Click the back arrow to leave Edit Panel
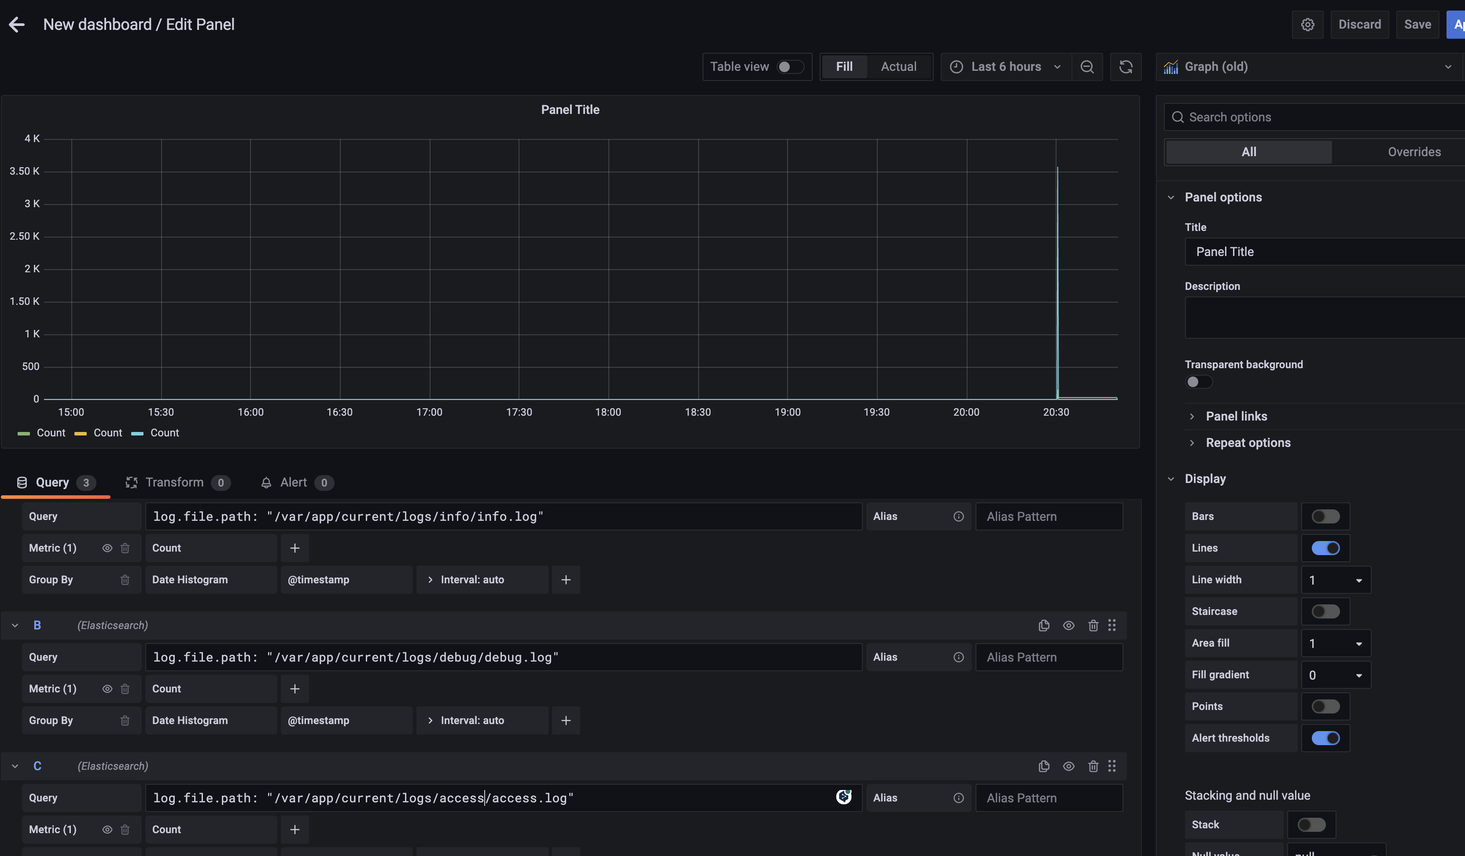This screenshot has height=856, width=1465. [x=17, y=24]
